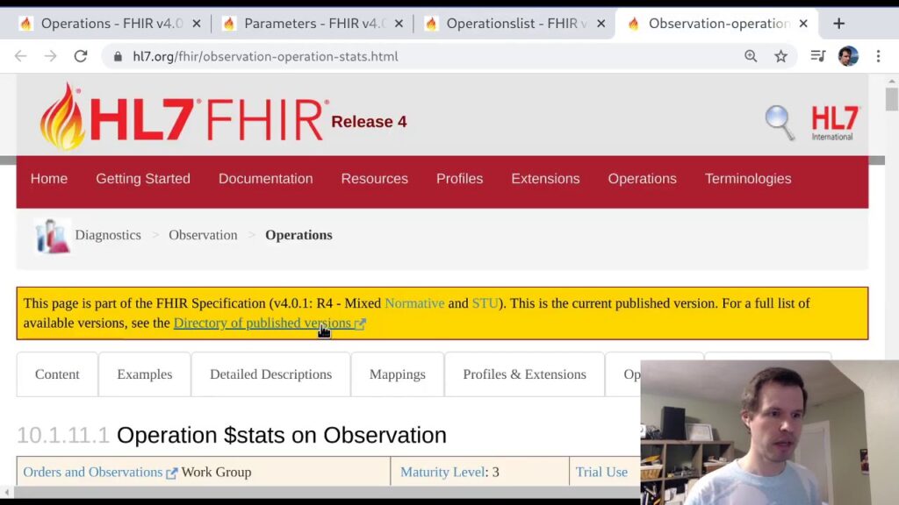This screenshot has height=505, width=899.
Task: Open a new browser tab
Action: pos(838,24)
